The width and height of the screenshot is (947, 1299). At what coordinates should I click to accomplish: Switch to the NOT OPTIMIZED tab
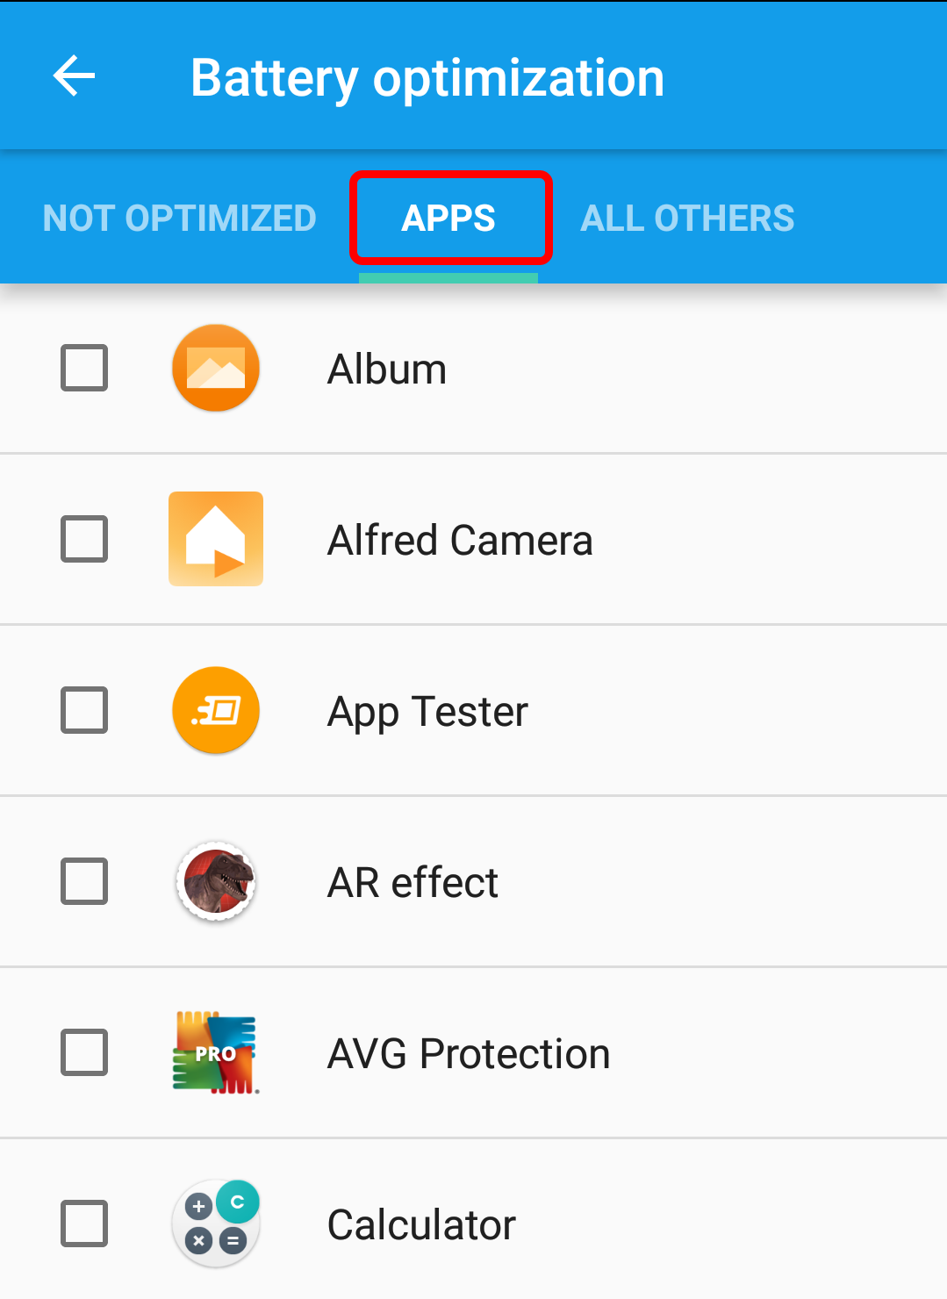[180, 219]
